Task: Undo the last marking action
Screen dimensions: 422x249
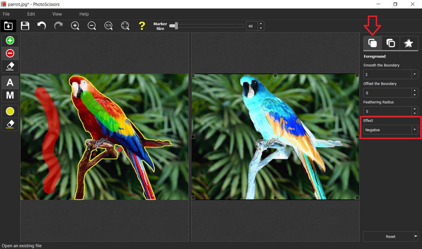Action: 41,26
